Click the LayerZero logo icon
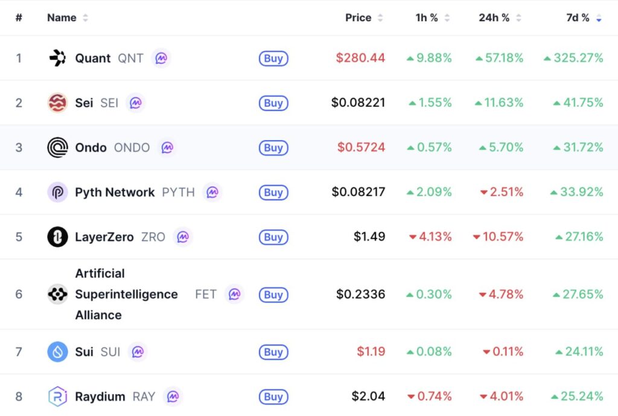 tap(57, 237)
